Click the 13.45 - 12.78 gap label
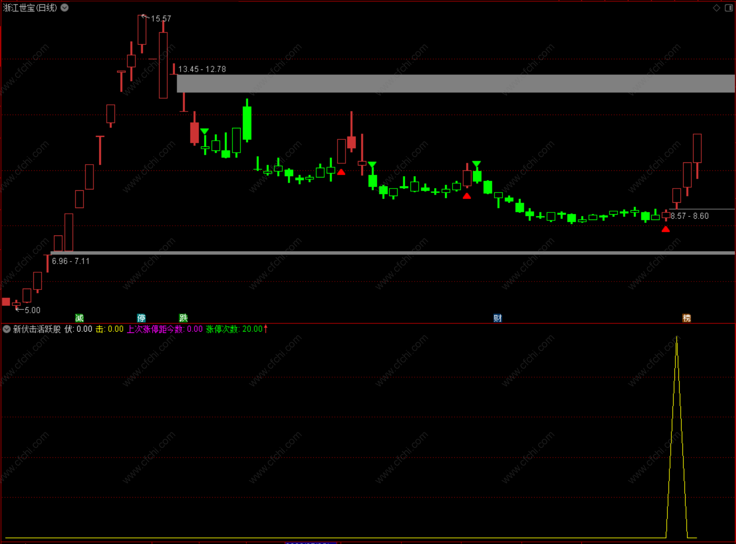 (202, 69)
